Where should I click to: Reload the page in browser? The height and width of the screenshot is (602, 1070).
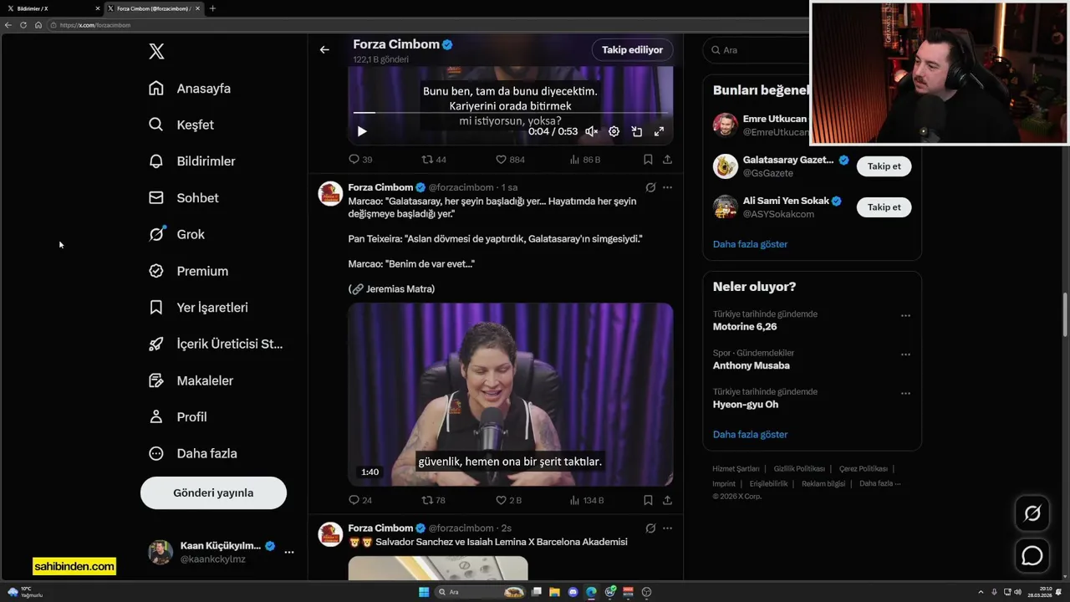tap(23, 25)
